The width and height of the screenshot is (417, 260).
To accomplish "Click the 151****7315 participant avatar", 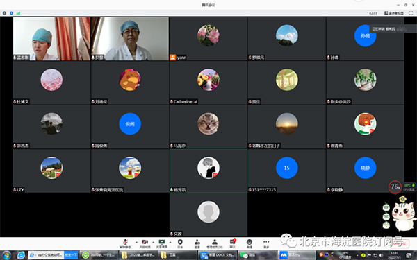I will click(x=286, y=168).
